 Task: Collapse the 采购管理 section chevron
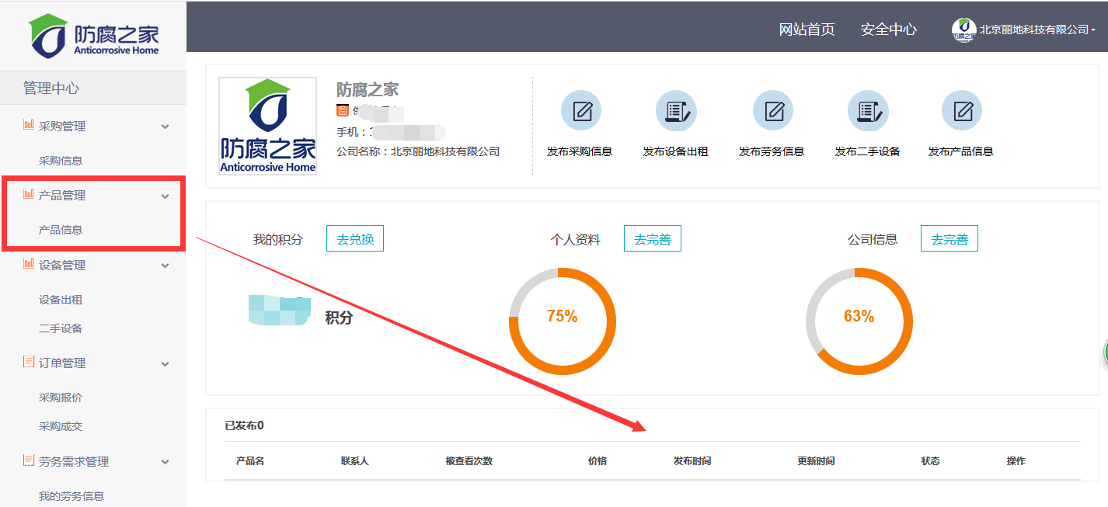(165, 127)
